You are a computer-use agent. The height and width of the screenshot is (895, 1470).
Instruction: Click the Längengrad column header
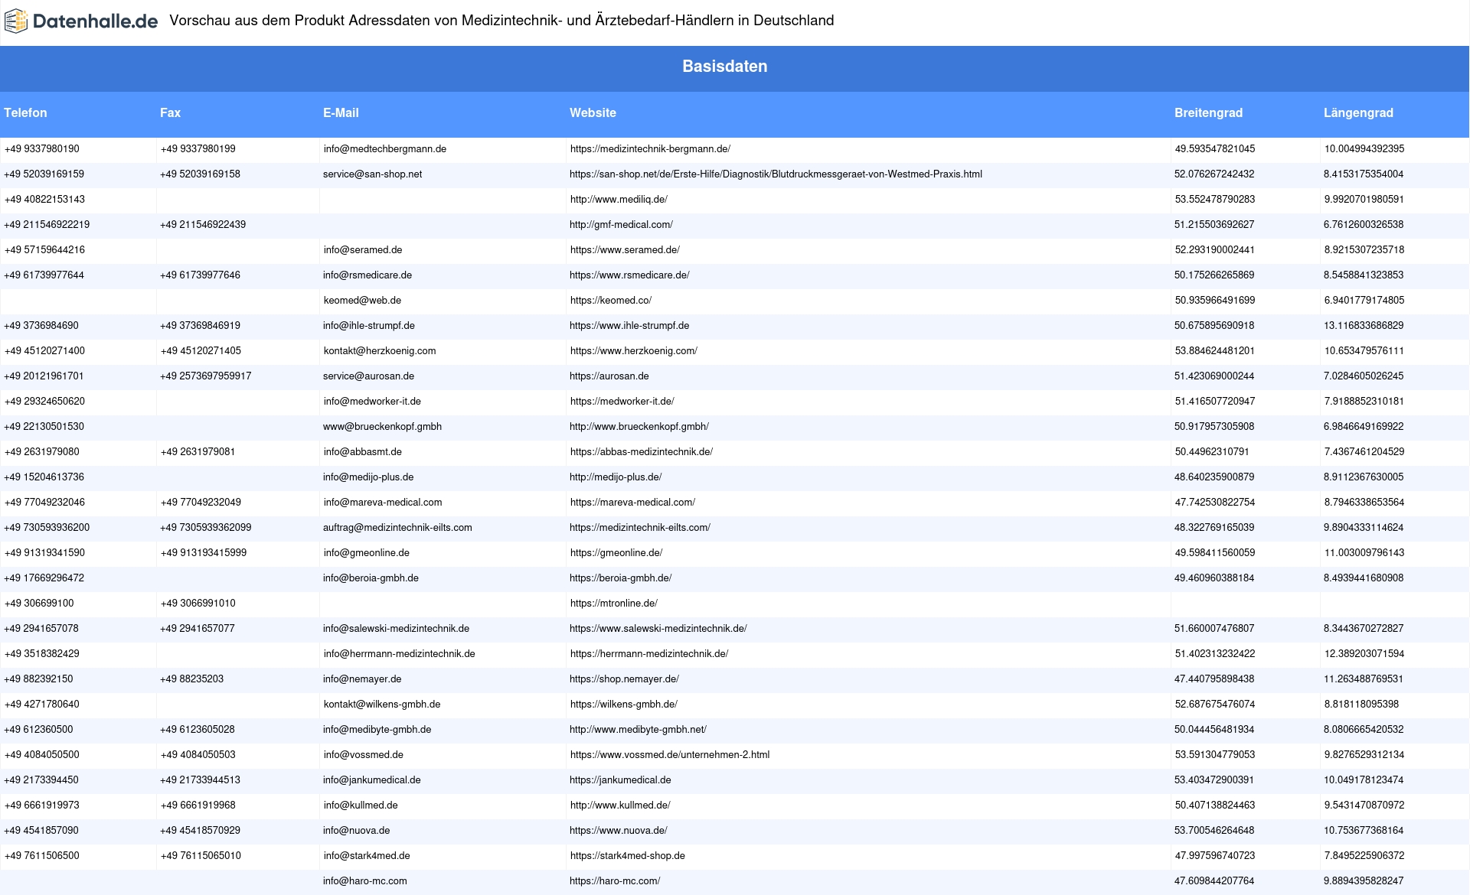[1358, 112]
